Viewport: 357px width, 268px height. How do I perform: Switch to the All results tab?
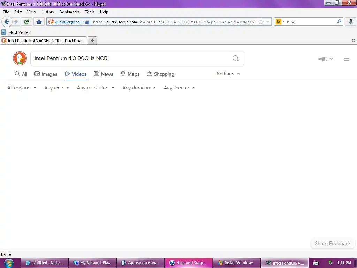click(x=21, y=74)
